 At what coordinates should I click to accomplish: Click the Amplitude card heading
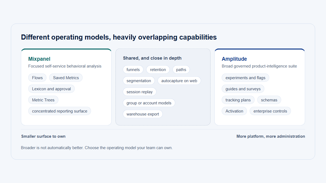coord(234,59)
